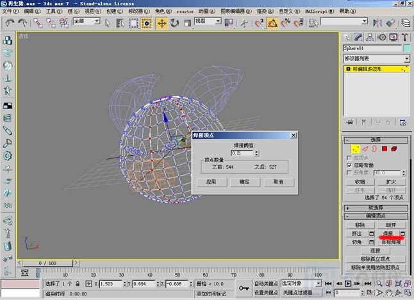Click the 焊接阈值 value field
The image size is (414, 300).
pyautogui.click(x=242, y=153)
